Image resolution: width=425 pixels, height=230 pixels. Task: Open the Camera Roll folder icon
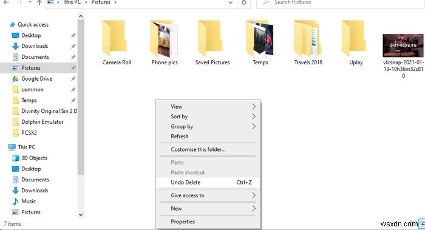click(114, 38)
